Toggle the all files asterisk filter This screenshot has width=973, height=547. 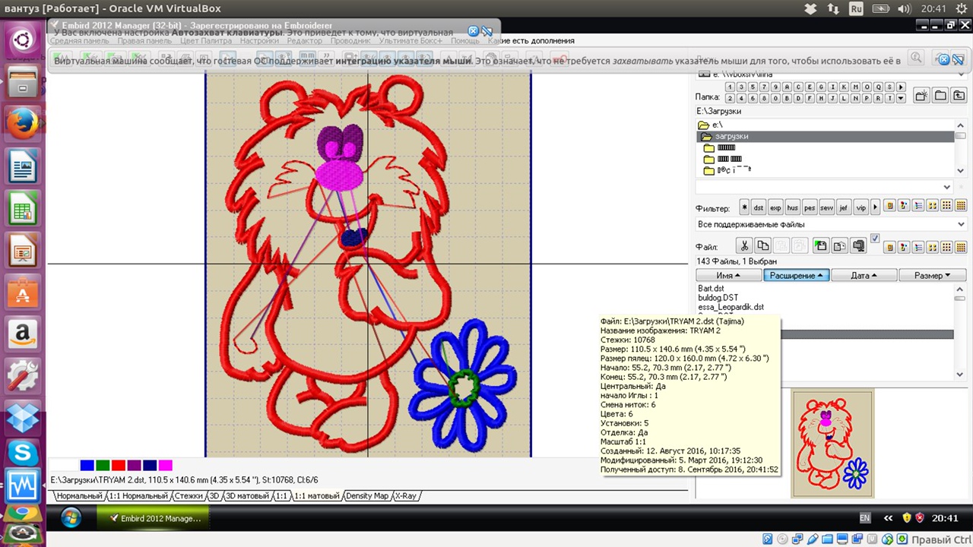744,207
